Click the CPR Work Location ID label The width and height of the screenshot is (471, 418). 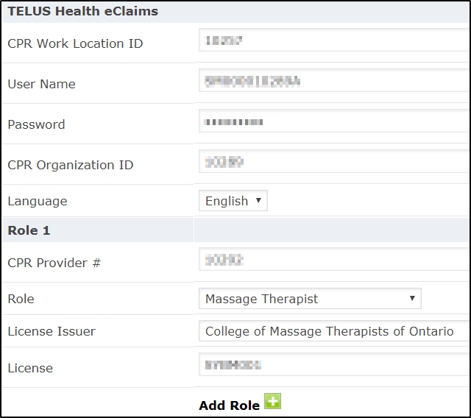pos(75,43)
